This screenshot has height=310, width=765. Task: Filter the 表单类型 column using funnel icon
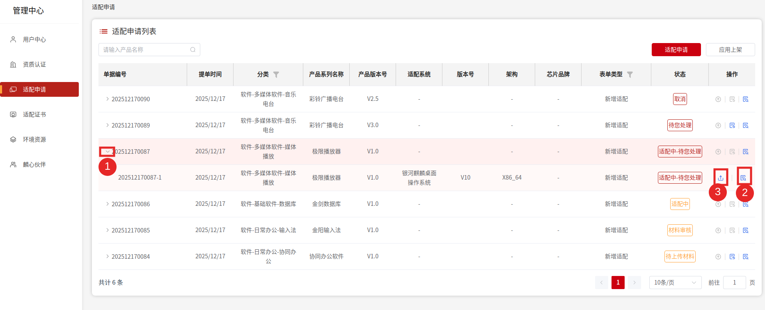coord(630,75)
